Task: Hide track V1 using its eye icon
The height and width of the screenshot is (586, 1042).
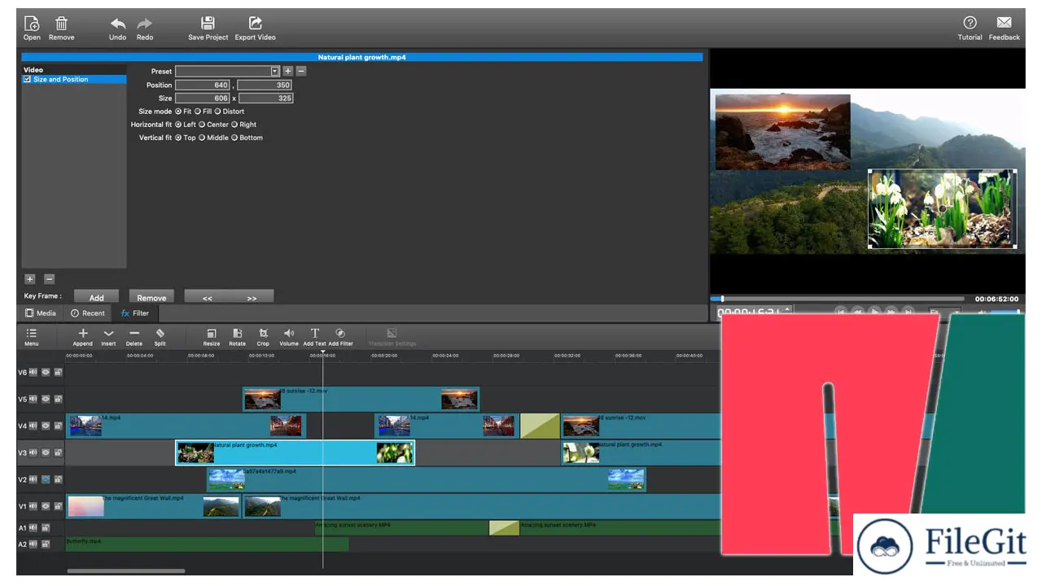Action: (x=46, y=506)
